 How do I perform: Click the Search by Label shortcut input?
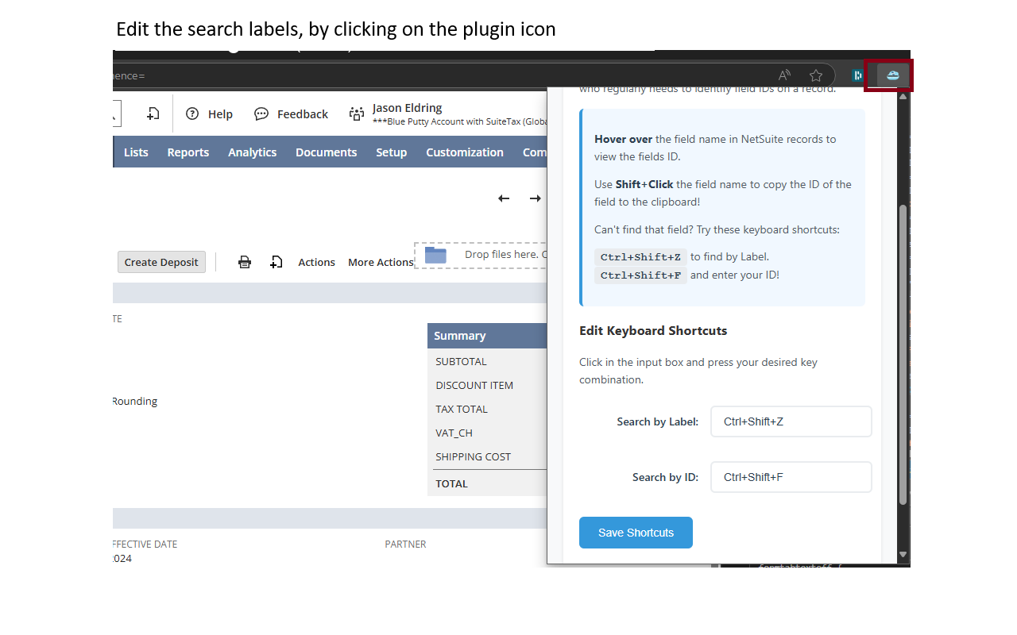click(x=791, y=421)
